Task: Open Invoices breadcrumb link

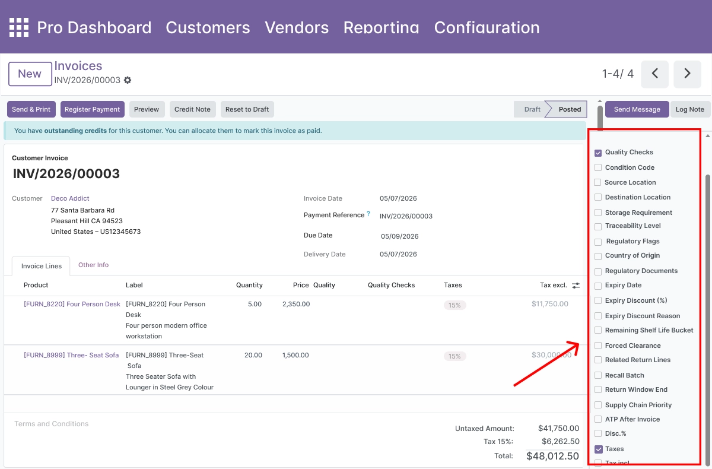Action: pos(78,66)
